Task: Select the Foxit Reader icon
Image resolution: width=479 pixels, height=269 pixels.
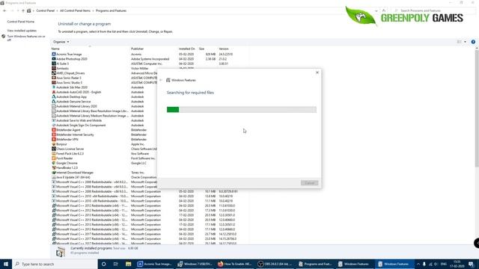Action: [54, 158]
